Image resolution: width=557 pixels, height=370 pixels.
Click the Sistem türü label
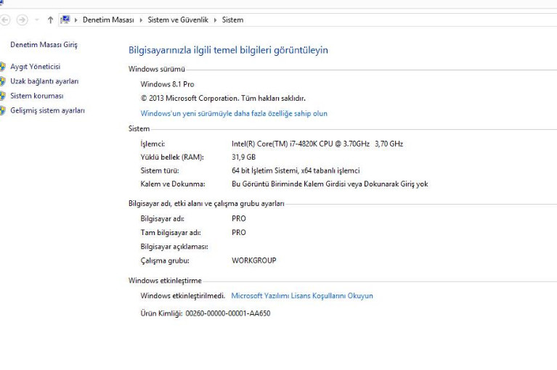point(160,170)
